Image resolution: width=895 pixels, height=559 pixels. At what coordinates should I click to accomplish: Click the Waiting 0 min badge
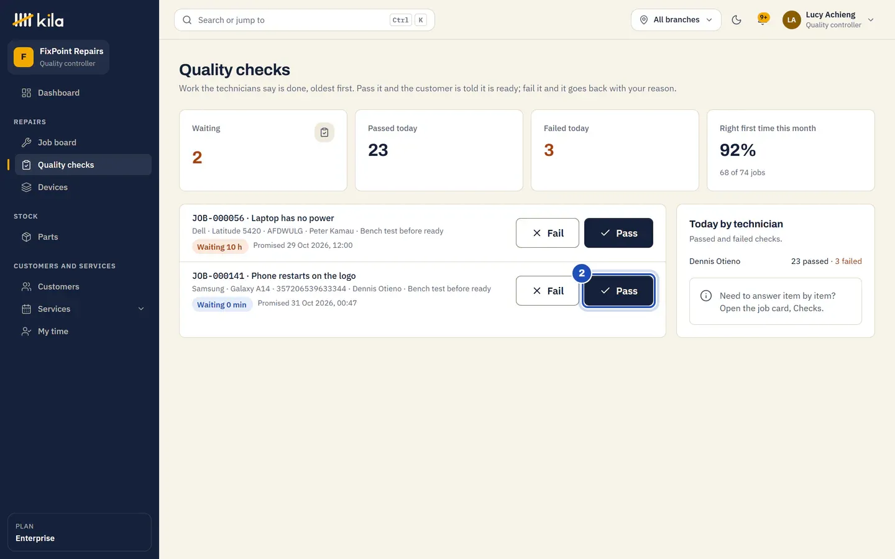coord(222,304)
